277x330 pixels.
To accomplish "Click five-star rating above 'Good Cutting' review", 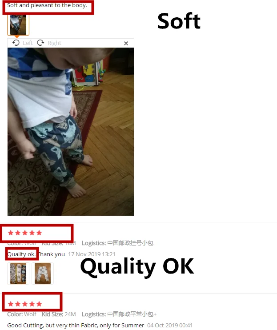I will 25,304.
